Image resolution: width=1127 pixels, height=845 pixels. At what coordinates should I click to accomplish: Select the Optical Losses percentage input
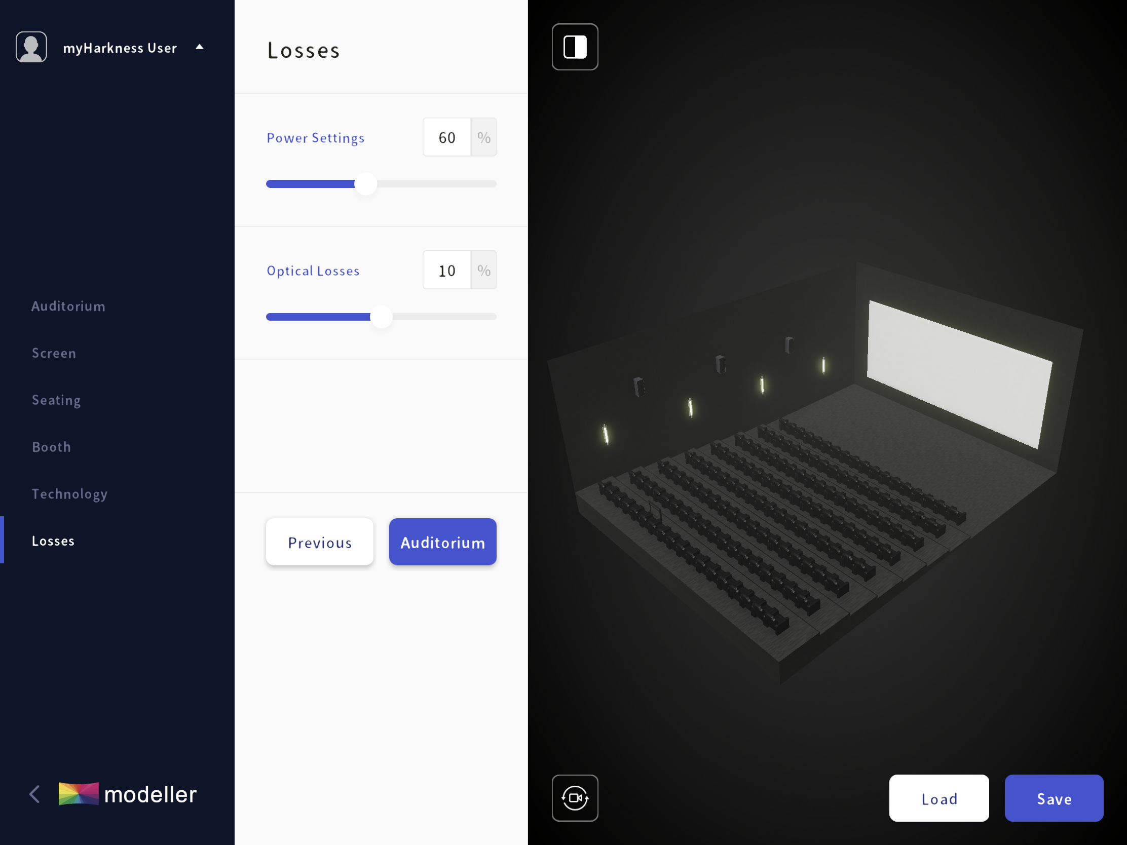[x=447, y=270]
